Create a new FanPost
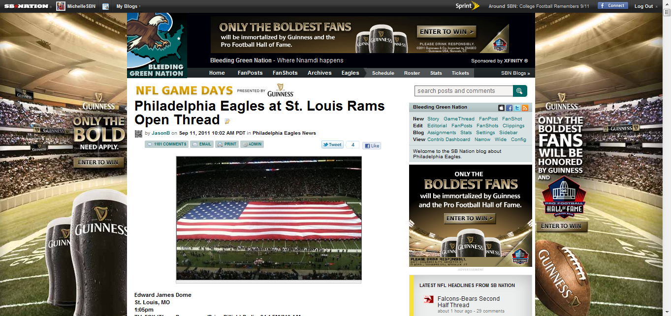 488,119
